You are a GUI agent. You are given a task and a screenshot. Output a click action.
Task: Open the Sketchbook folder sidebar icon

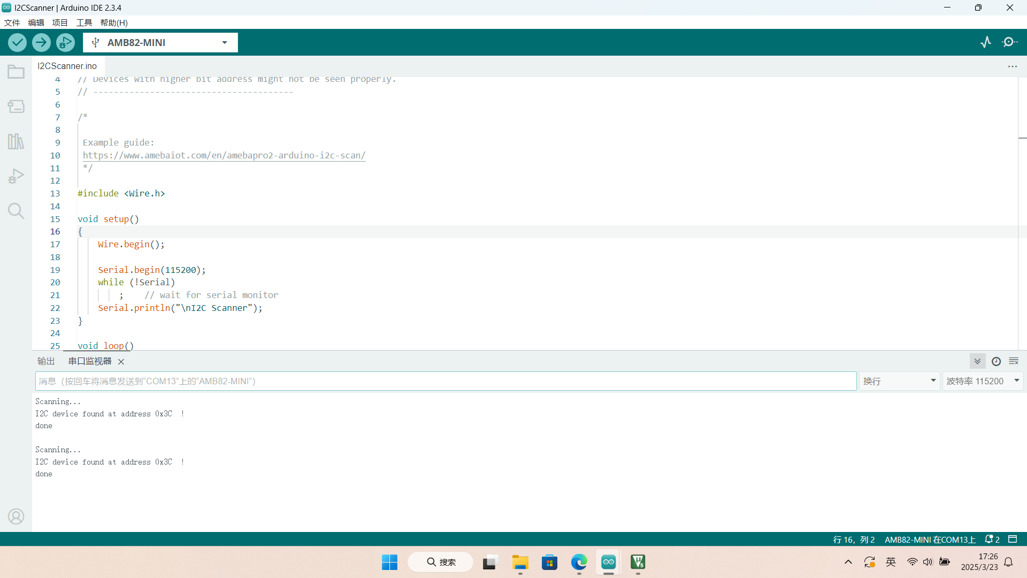[x=16, y=72]
